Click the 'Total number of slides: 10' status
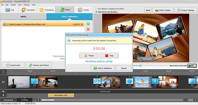 pyautogui.click(x=11, y=104)
